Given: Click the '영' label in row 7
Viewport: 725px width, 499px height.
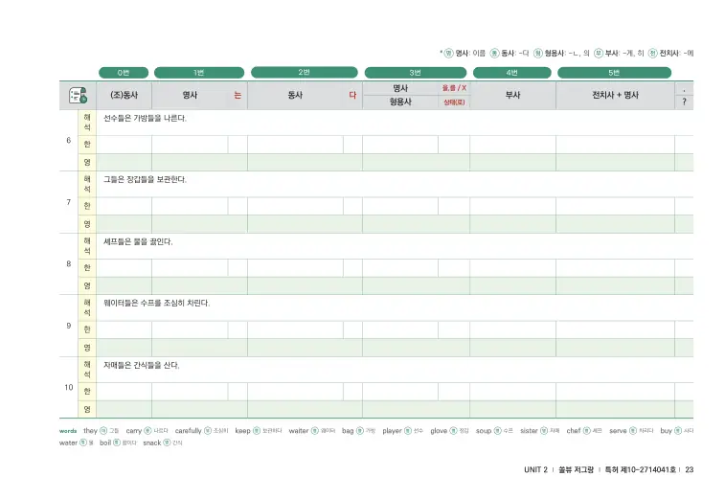Looking at the screenshot, I should (87, 224).
